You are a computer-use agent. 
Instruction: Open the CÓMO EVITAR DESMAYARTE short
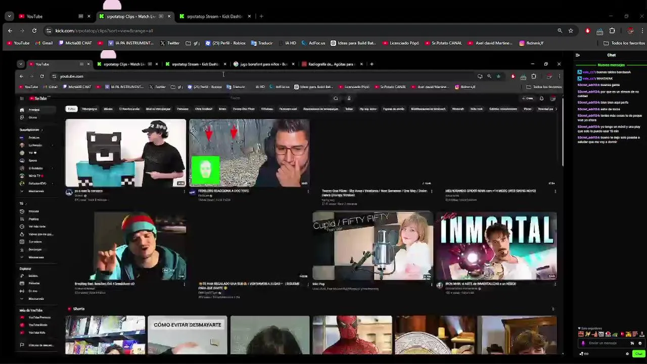187,335
